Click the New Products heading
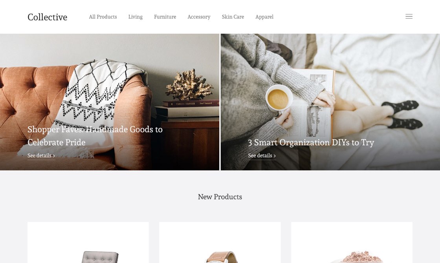 pos(220,197)
